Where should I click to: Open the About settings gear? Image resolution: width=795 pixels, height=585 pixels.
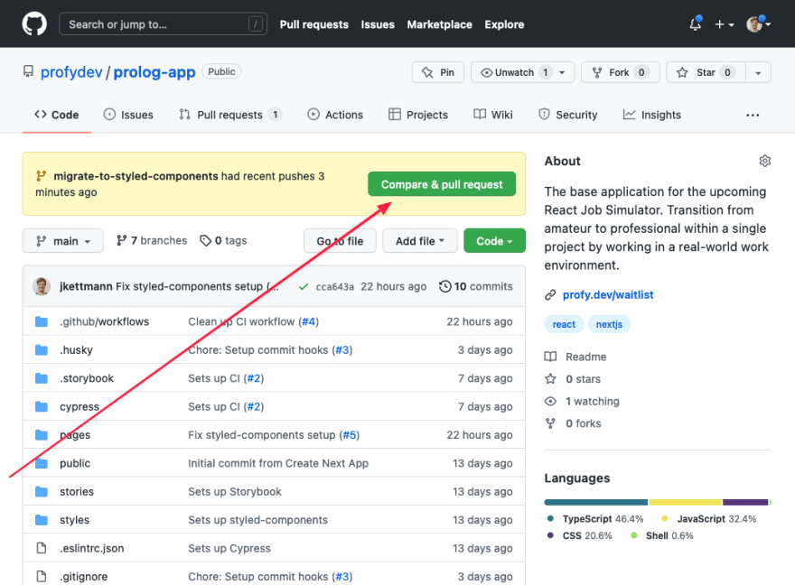tap(764, 161)
